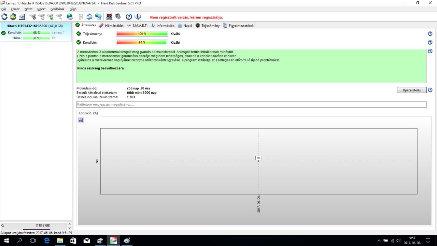Switch to the Információk tab

point(163,26)
